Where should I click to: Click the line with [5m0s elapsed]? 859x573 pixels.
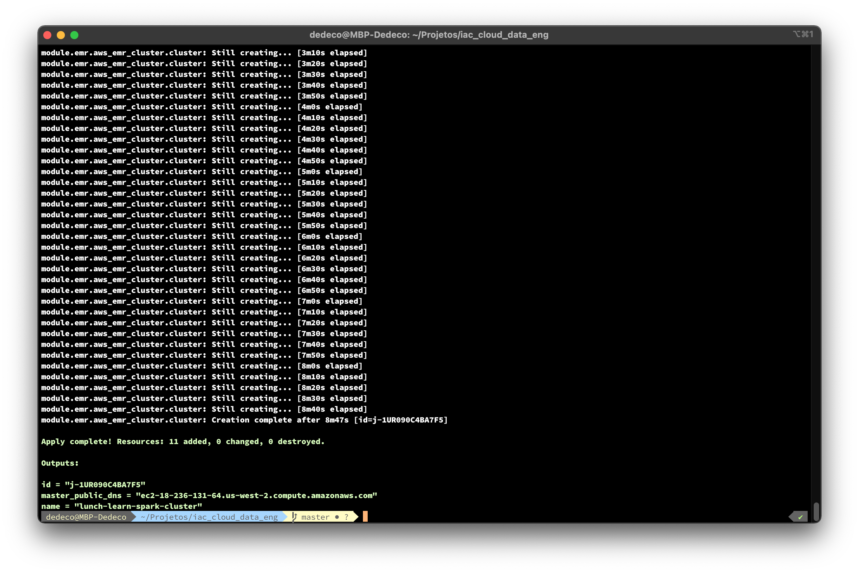point(202,171)
